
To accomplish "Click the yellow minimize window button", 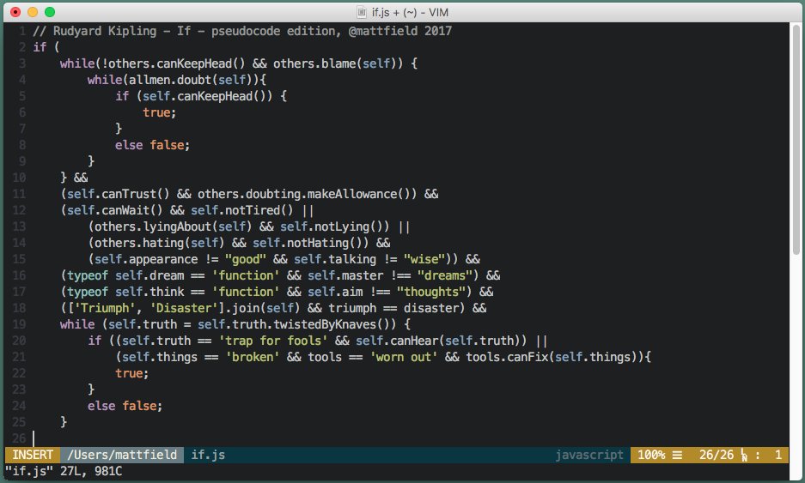I will point(33,12).
